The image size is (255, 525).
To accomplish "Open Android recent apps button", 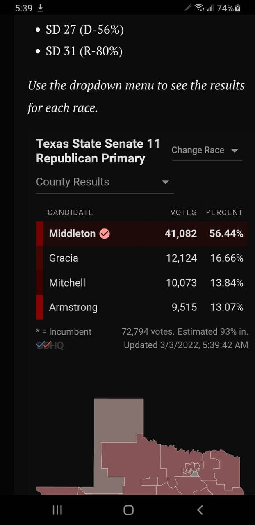I will tap(57, 510).
